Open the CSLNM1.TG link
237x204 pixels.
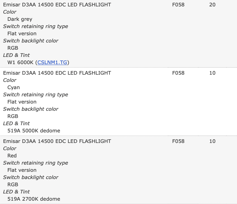click(x=52, y=62)
